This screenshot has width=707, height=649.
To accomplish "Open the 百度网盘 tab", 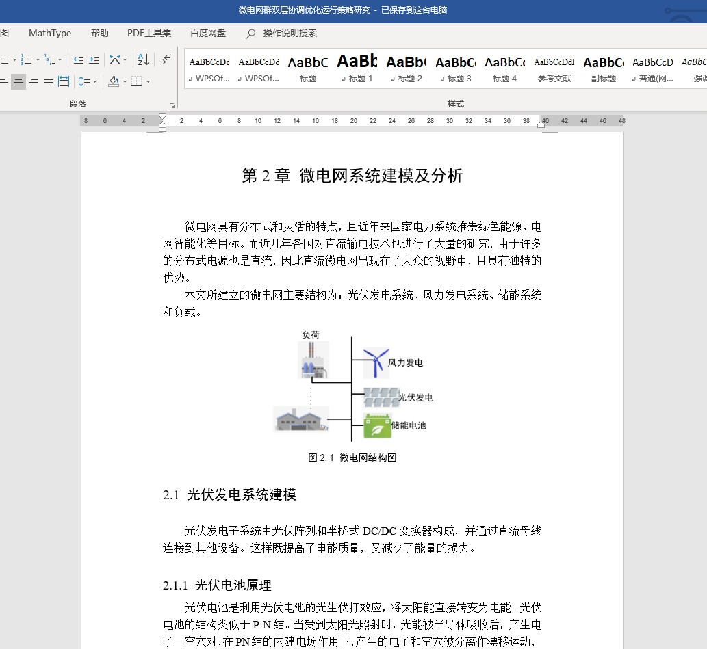I will point(208,33).
